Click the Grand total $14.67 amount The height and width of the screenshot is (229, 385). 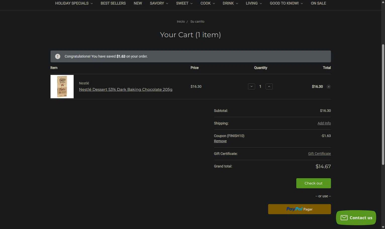point(323,166)
